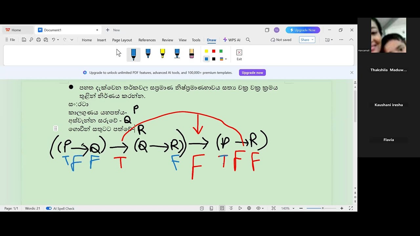
Task: Open the View tab
Action: (182, 40)
